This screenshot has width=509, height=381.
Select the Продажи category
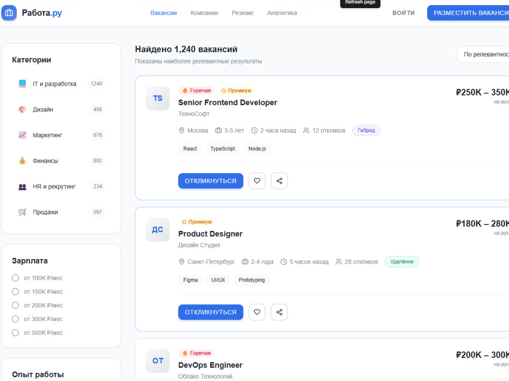(62, 212)
